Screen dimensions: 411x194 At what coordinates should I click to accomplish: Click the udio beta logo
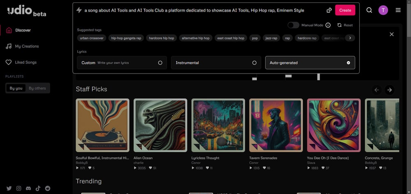tap(26, 11)
